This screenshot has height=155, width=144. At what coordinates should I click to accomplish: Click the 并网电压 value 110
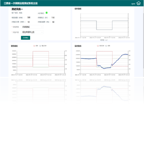click(53, 18)
